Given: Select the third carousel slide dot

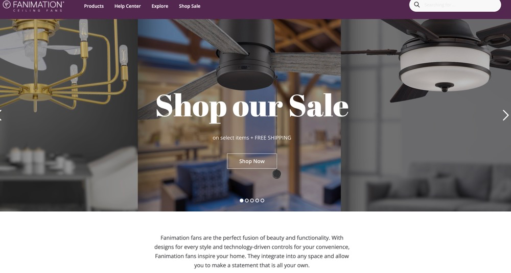Looking at the screenshot, I should [252, 201].
